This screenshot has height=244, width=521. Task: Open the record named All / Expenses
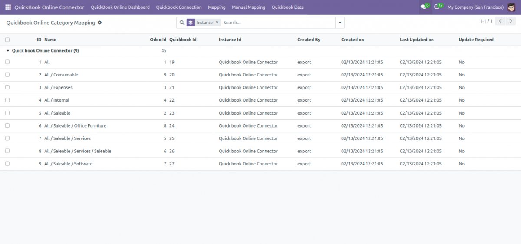click(58, 87)
